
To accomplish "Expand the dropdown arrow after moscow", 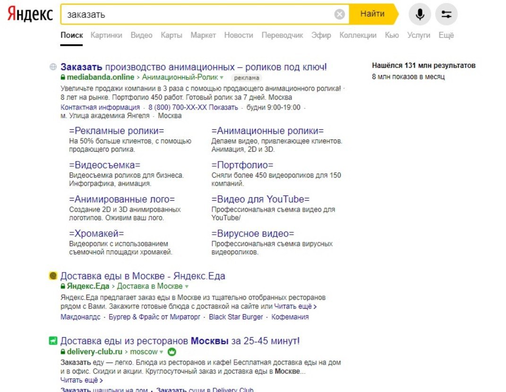I will [162, 352].
